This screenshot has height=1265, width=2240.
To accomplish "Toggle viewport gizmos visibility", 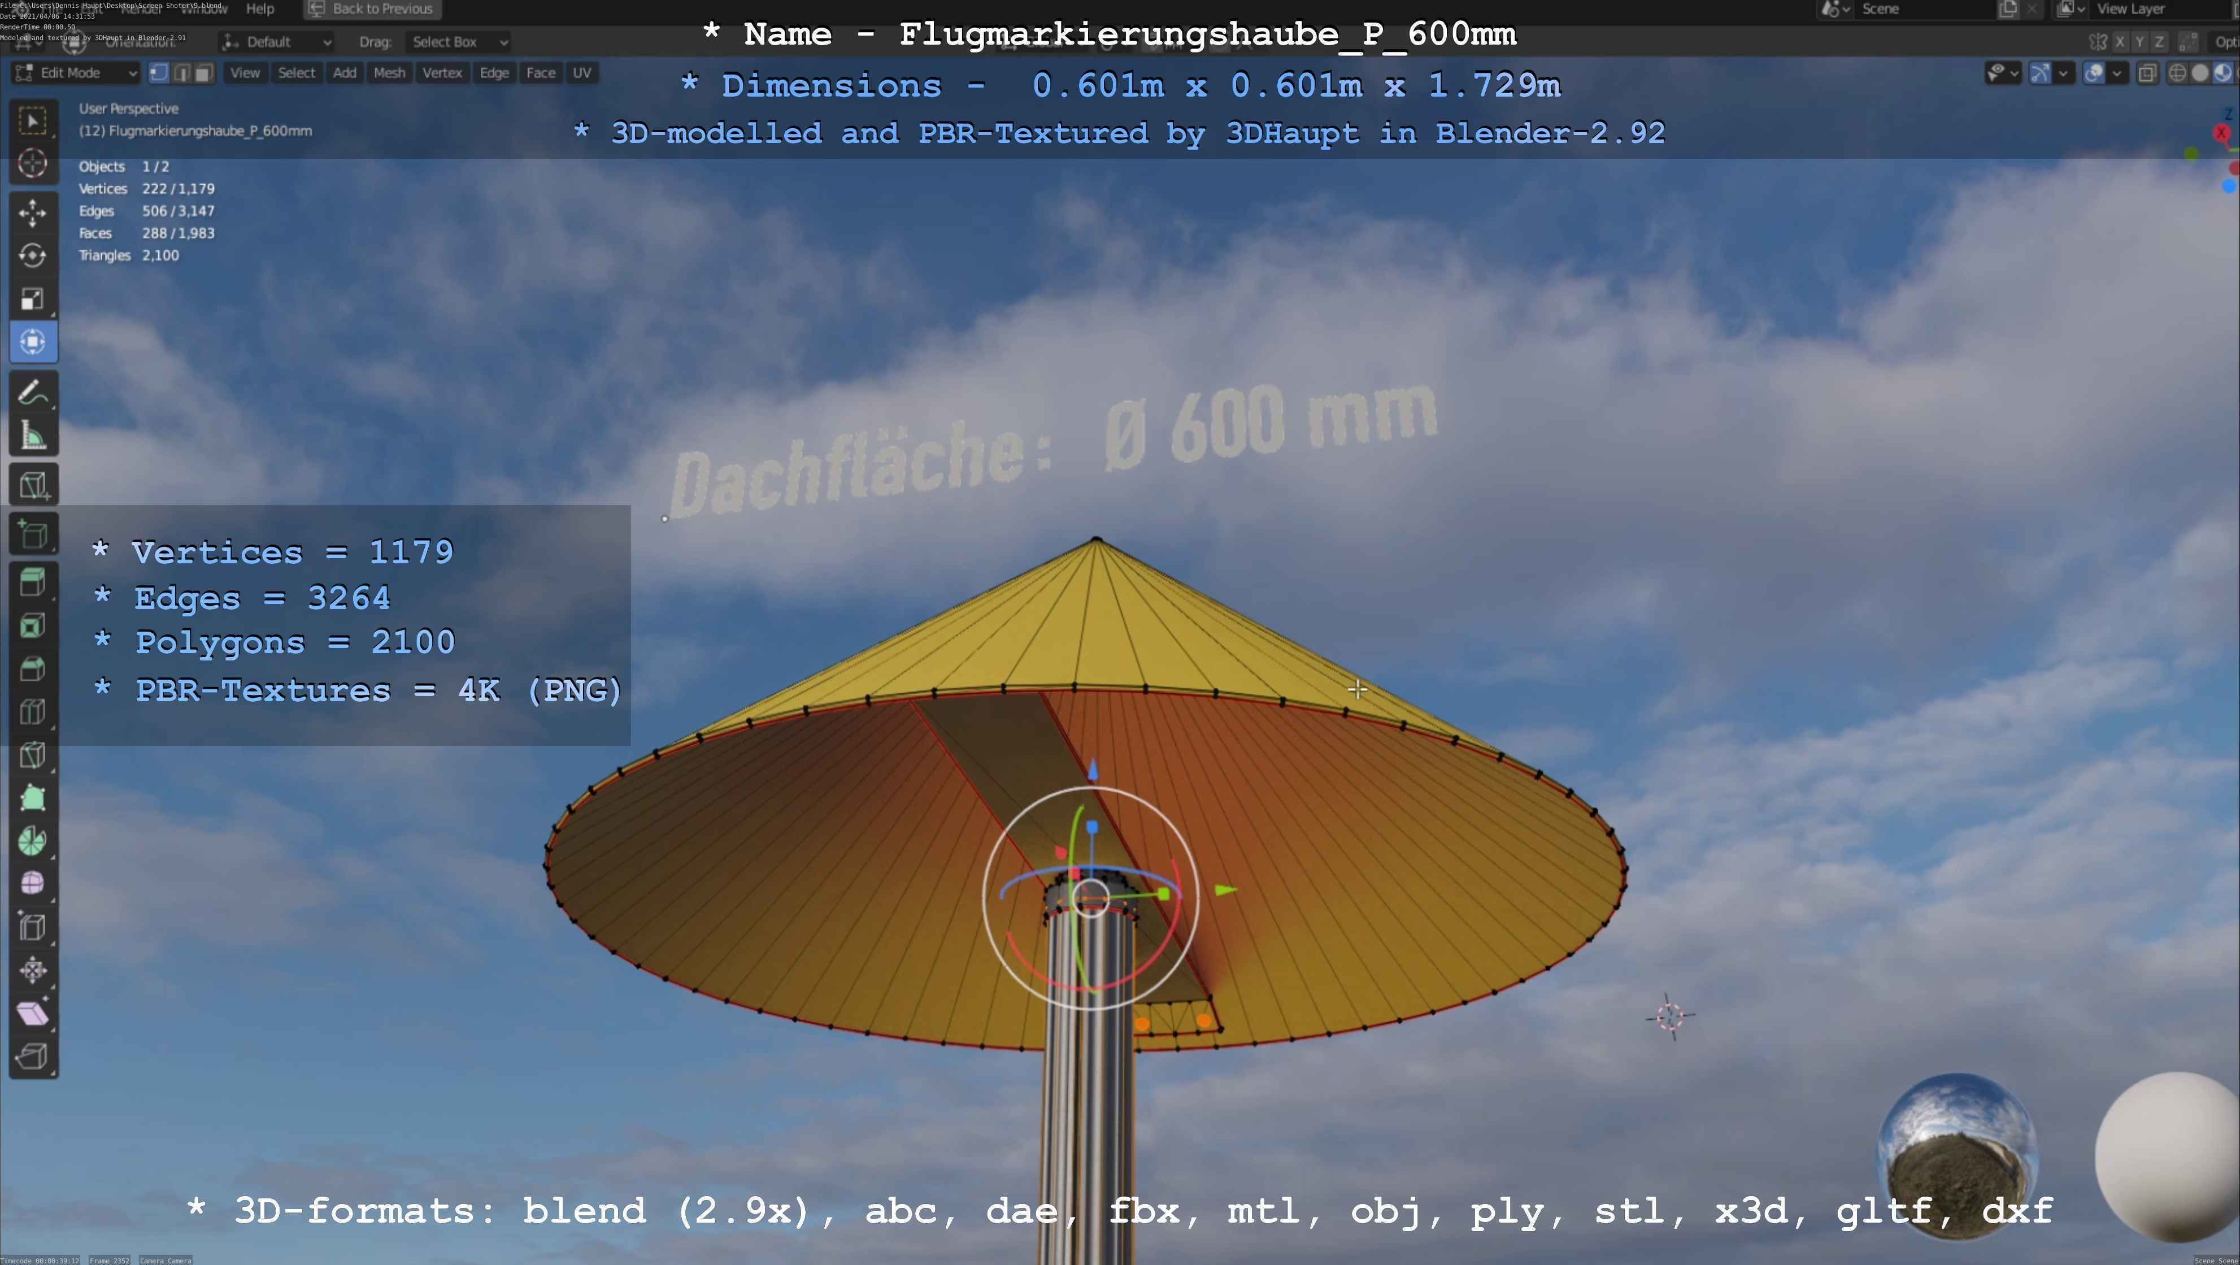I will [x=2040, y=73].
